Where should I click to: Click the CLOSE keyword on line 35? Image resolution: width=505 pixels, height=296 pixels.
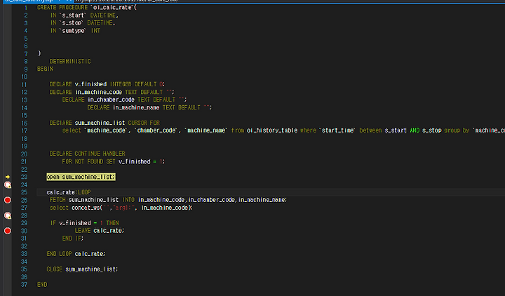click(x=55, y=269)
